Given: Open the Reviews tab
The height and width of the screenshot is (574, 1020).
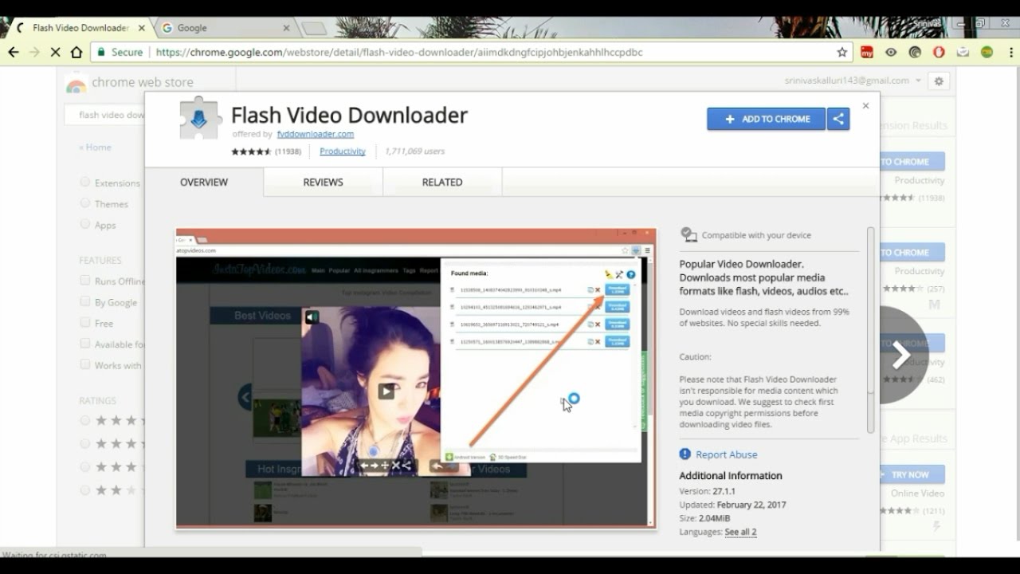Looking at the screenshot, I should tap(323, 182).
